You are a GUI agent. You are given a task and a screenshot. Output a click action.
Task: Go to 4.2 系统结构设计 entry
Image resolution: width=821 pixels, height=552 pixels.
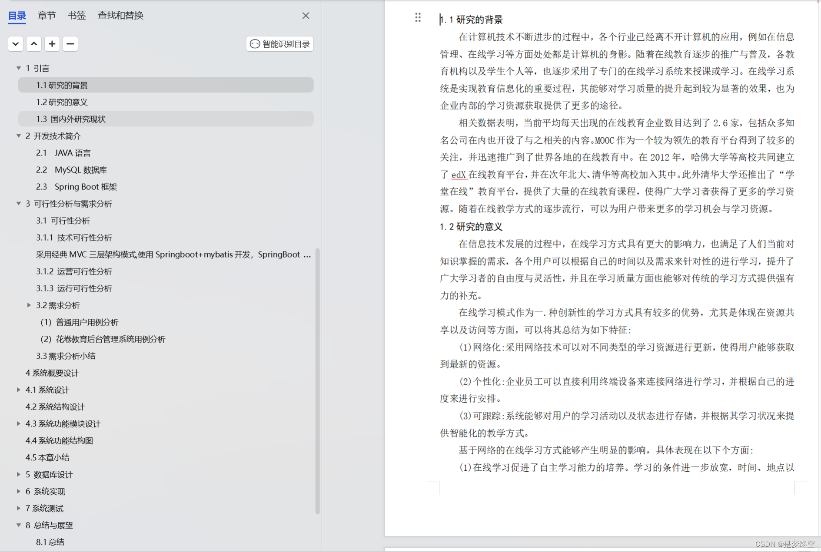(x=55, y=407)
